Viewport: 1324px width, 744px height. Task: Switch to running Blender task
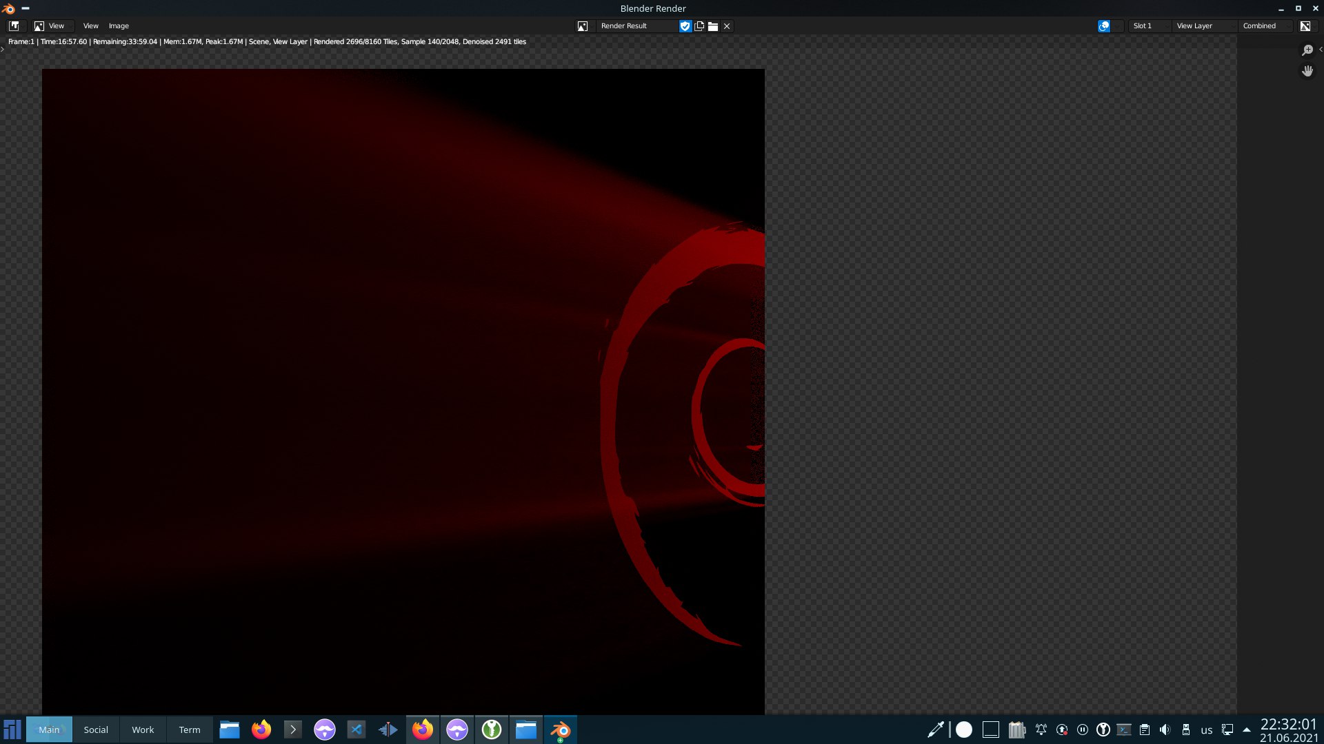(561, 730)
